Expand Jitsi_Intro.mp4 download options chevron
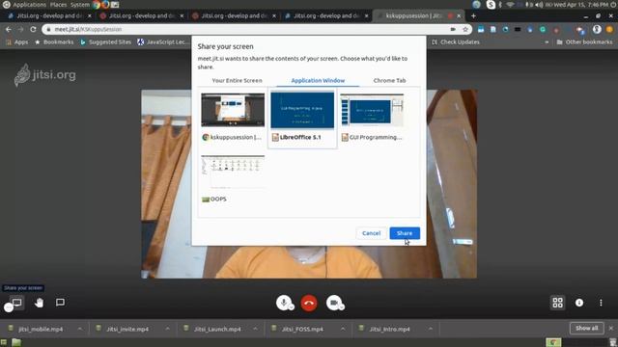 pos(431,329)
